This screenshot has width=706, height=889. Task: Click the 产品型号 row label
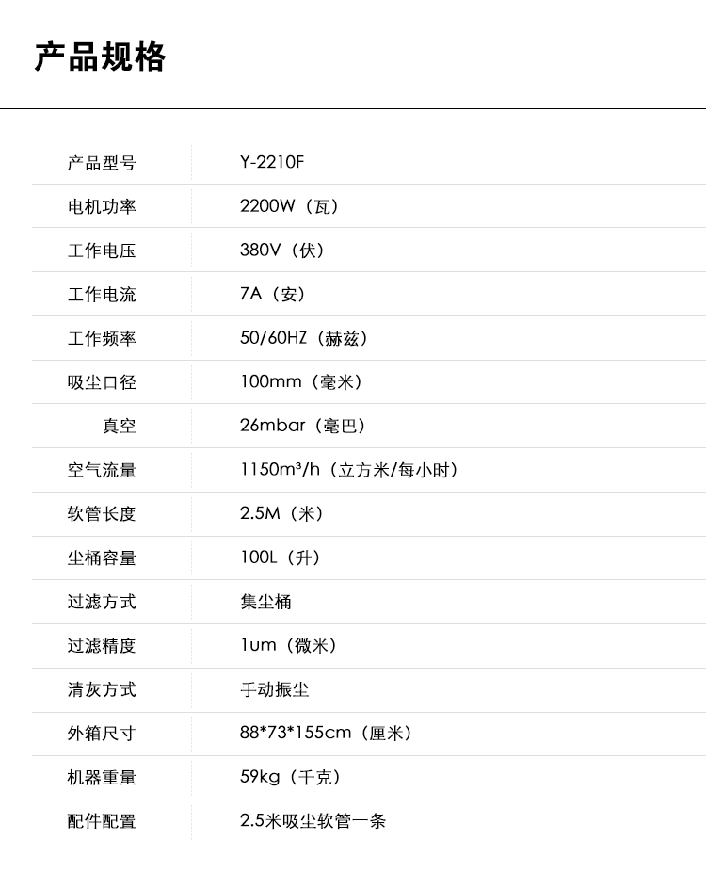click(102, 163)
